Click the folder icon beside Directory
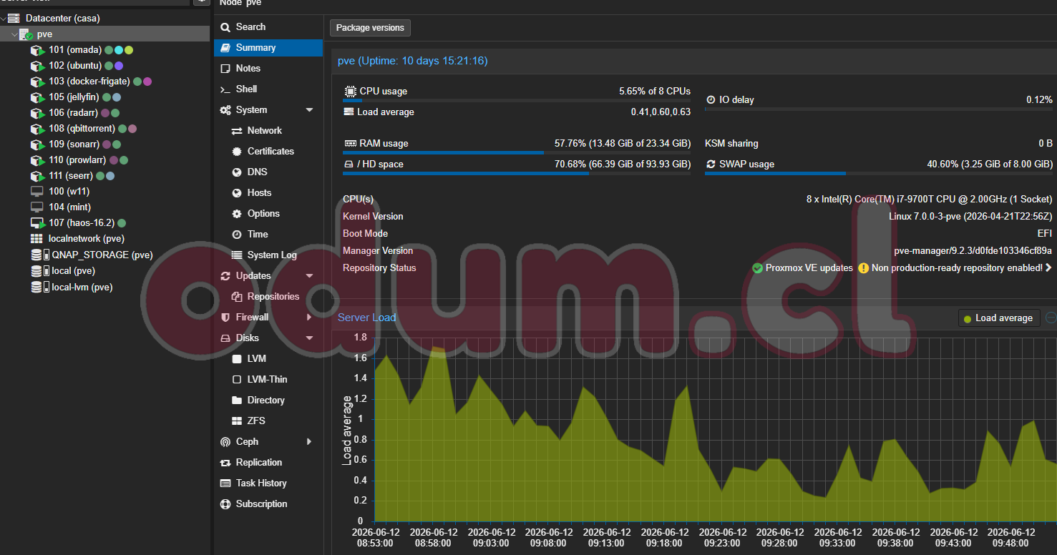Viewport: 1057px width, 555px height. [237, 401]
